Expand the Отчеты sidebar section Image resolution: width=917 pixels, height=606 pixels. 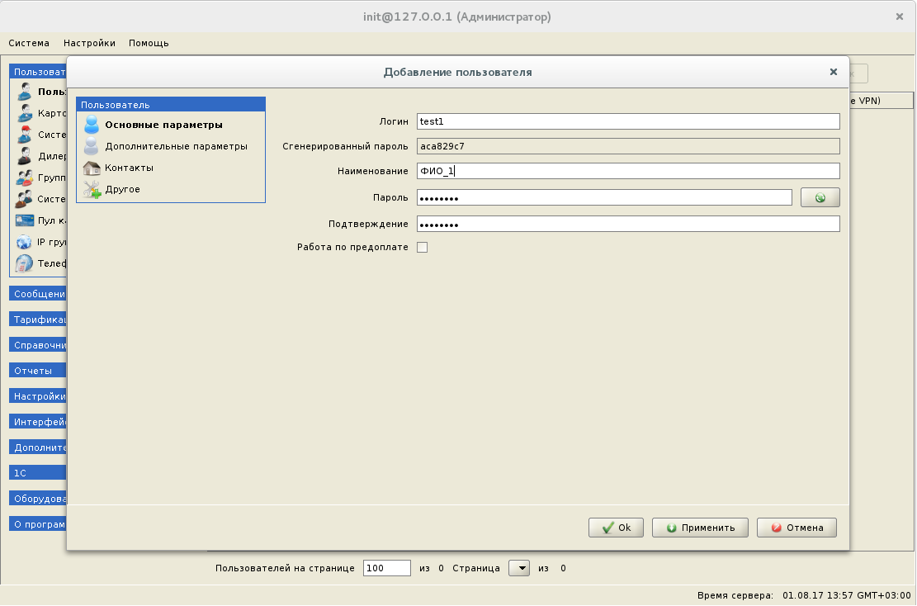(x=37, y=370)
